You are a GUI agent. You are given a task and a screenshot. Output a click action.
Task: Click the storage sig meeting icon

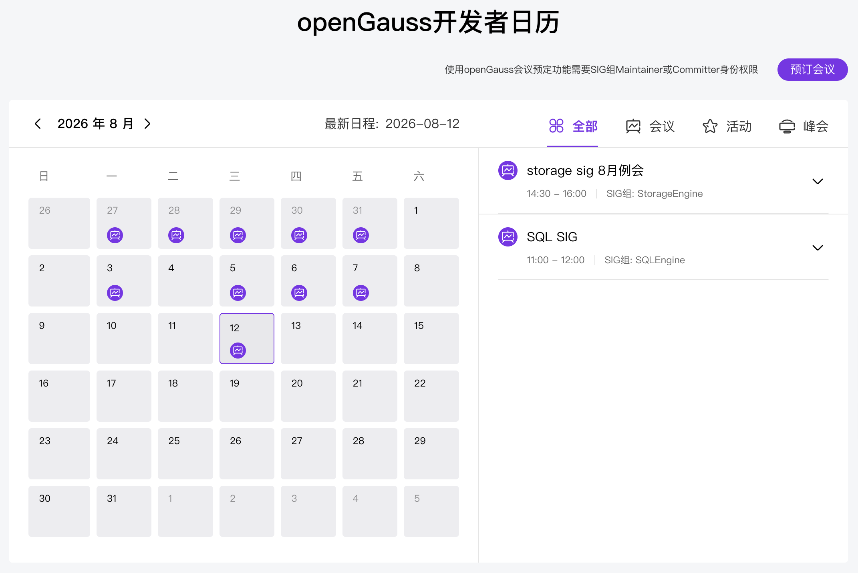[x=508, y=170]
